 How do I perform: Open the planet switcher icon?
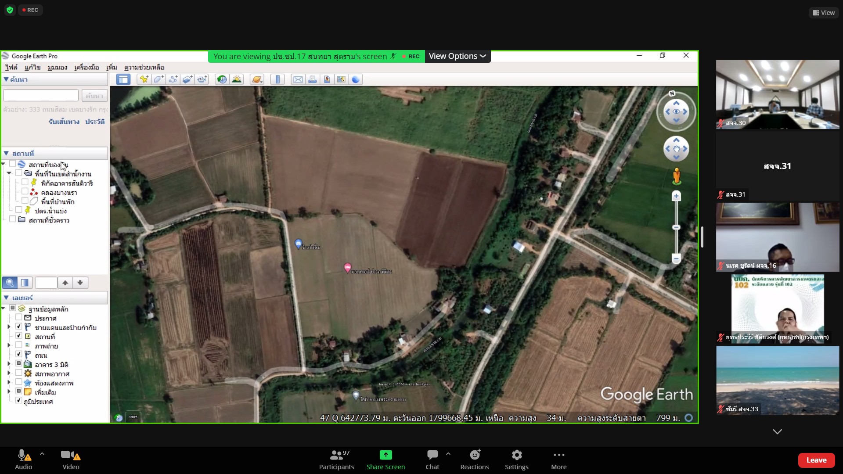257,79
